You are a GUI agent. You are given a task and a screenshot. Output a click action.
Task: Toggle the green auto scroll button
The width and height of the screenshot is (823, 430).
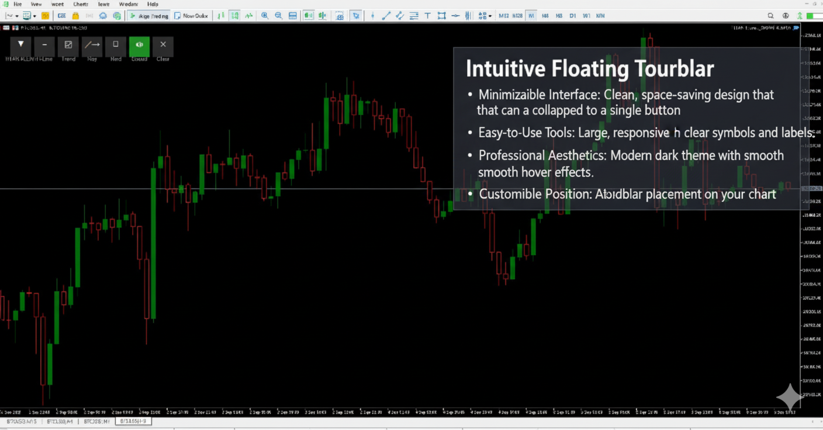pyautogui.click(x=309, y=16)
